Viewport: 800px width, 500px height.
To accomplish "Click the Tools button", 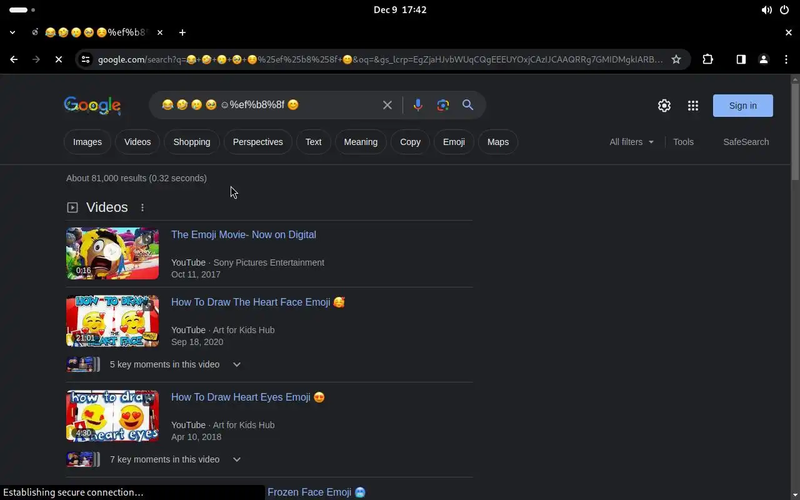I will (x=683, y=142).
